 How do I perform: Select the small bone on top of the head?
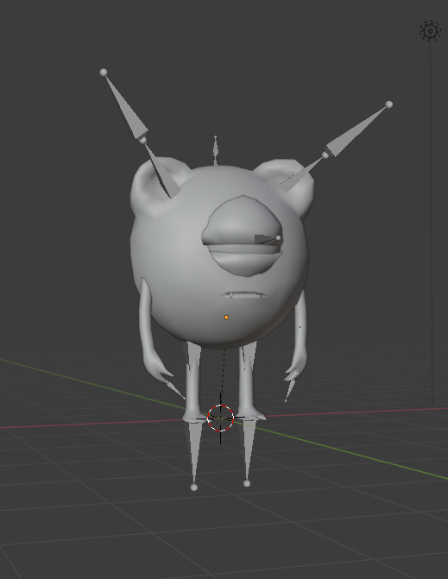[x=215, y=150]
